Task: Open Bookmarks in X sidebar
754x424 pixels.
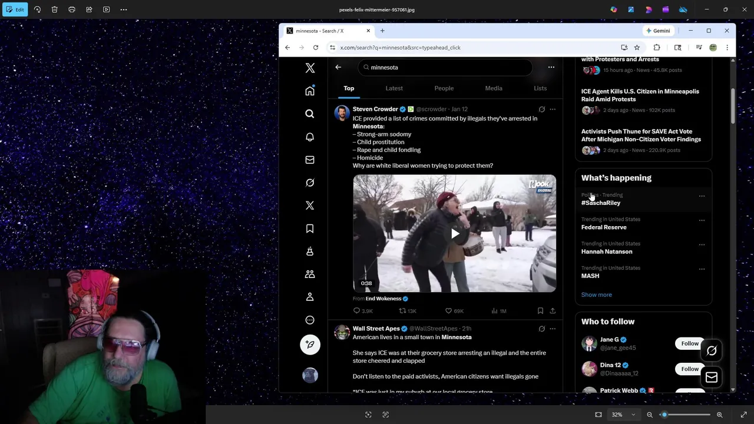Action: (x=310, y=228)
